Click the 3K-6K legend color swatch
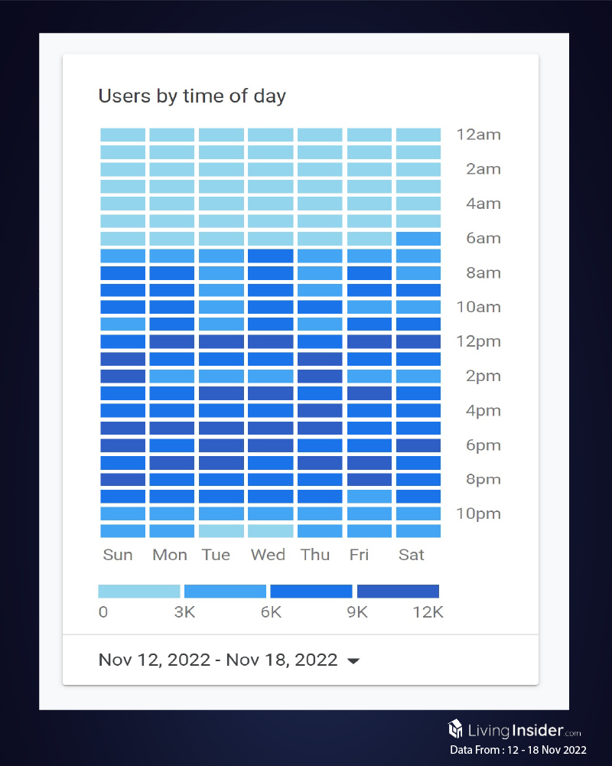The height and width of the screenshot is (766, 612). pos(225,591)
